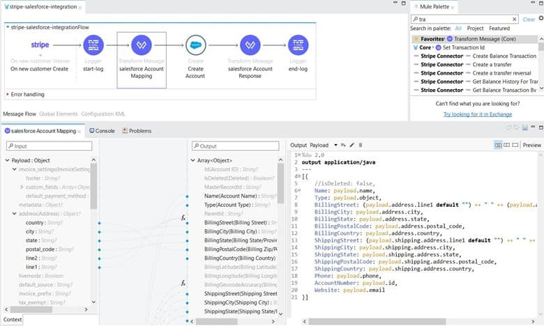Click Clear in the palette search

click(529, 20)
